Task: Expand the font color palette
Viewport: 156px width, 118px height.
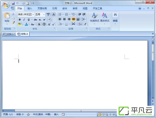Action: [x=29, y=24]
